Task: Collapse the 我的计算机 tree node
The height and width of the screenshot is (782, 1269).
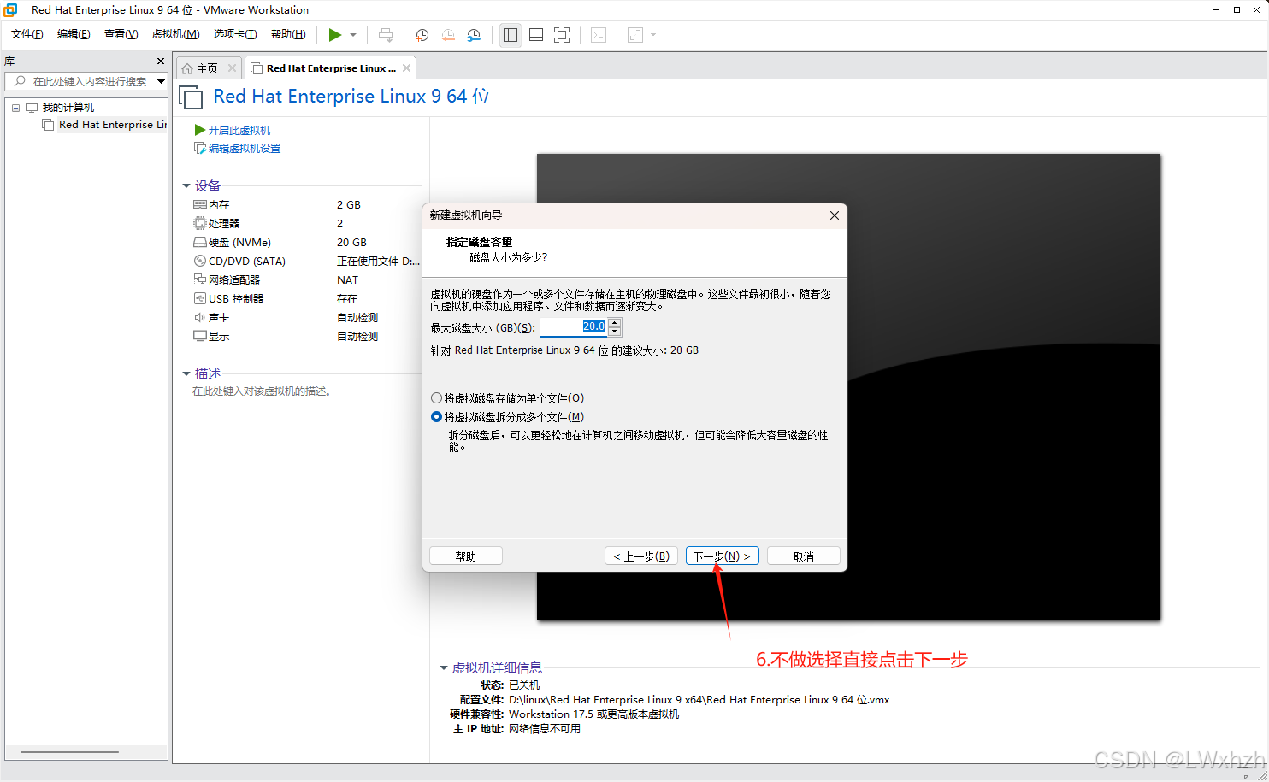Action: click(x=15, y=108)
